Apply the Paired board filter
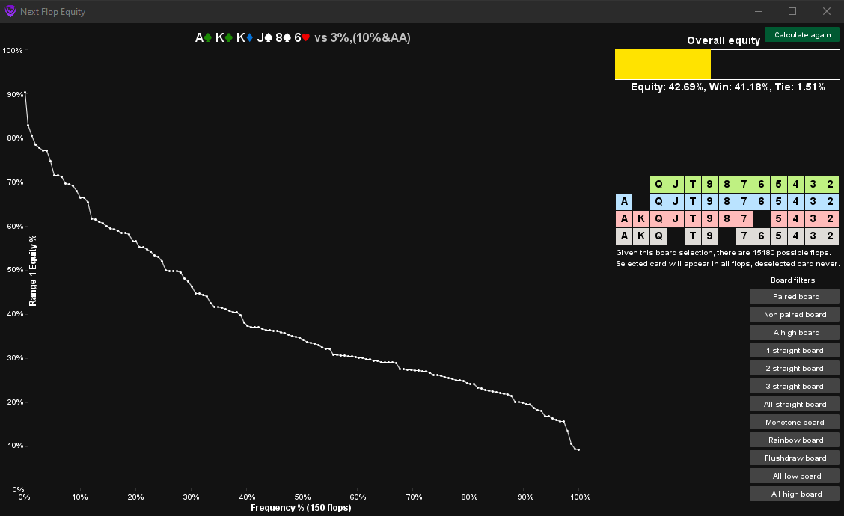This screenshot has width=844, height=516. [x=794, y=296]
